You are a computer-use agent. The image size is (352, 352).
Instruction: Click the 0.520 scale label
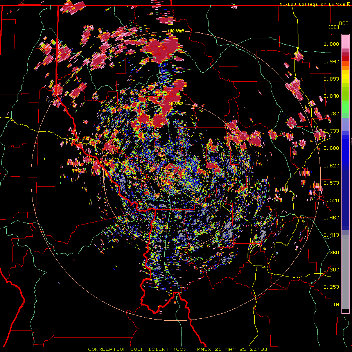(x=331, y=201)
